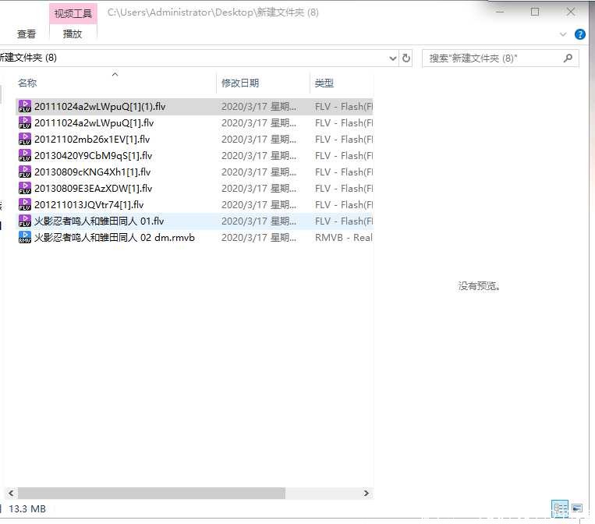Click horizontal scrollbar left arrow
The width and height of the screenshot is (595, 524).
click(11, 493)
